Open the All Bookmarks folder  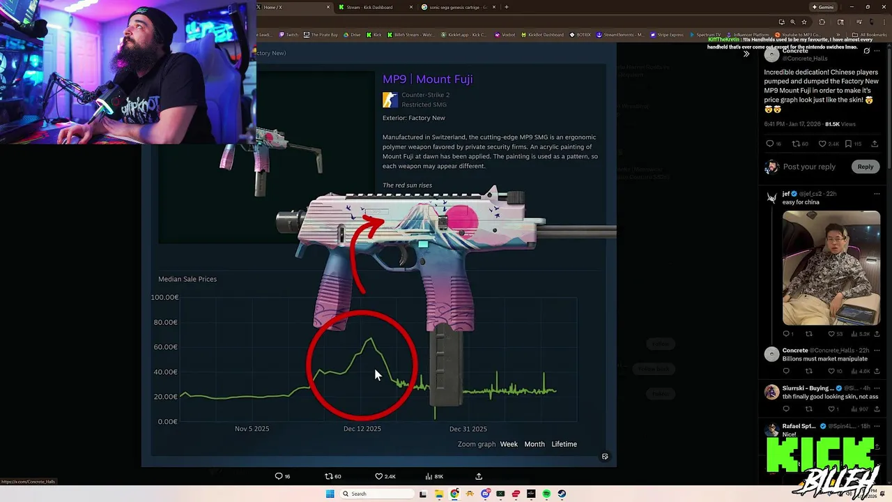(x=870, y=35)
